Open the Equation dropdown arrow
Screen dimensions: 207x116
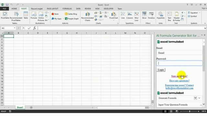point(200,13)
